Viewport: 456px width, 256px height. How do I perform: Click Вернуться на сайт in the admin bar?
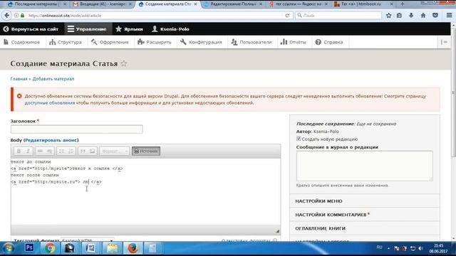31,29
